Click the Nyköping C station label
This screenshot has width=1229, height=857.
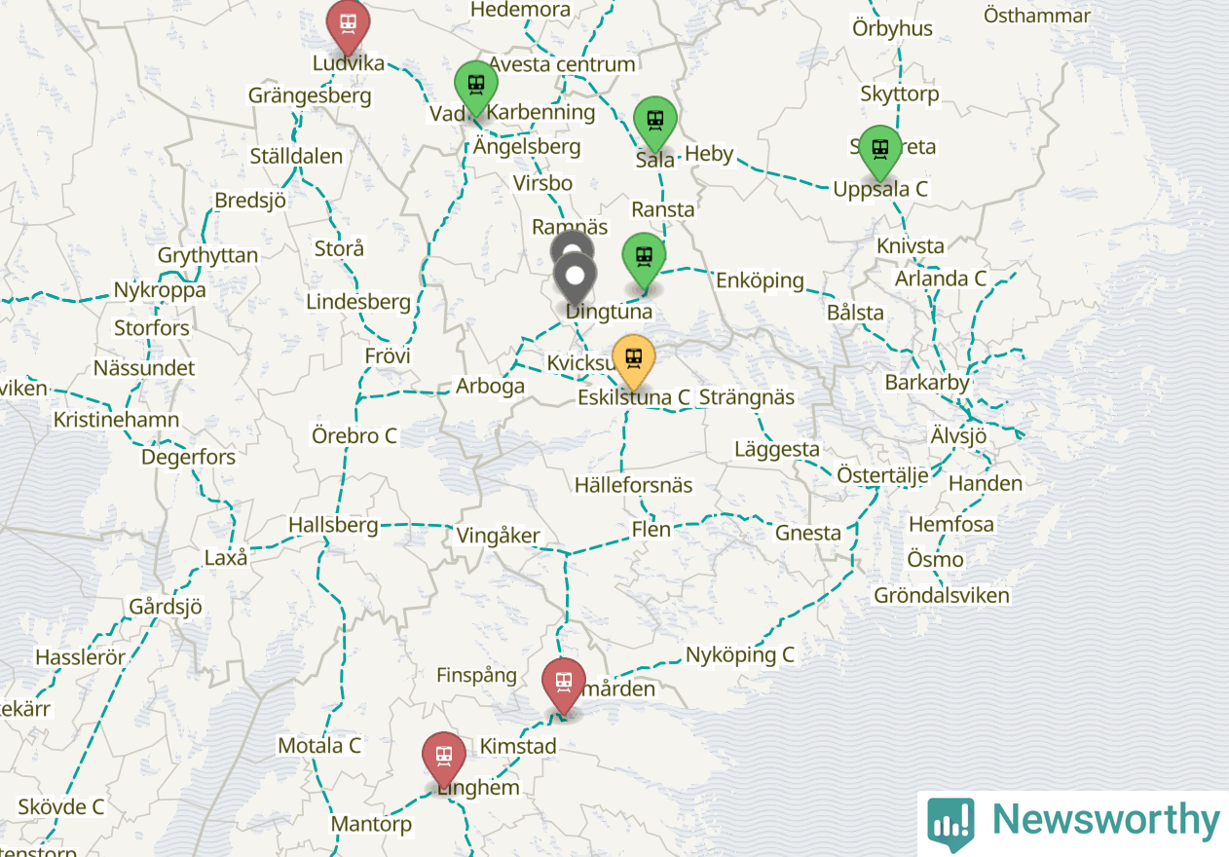[x=740, y=654]
